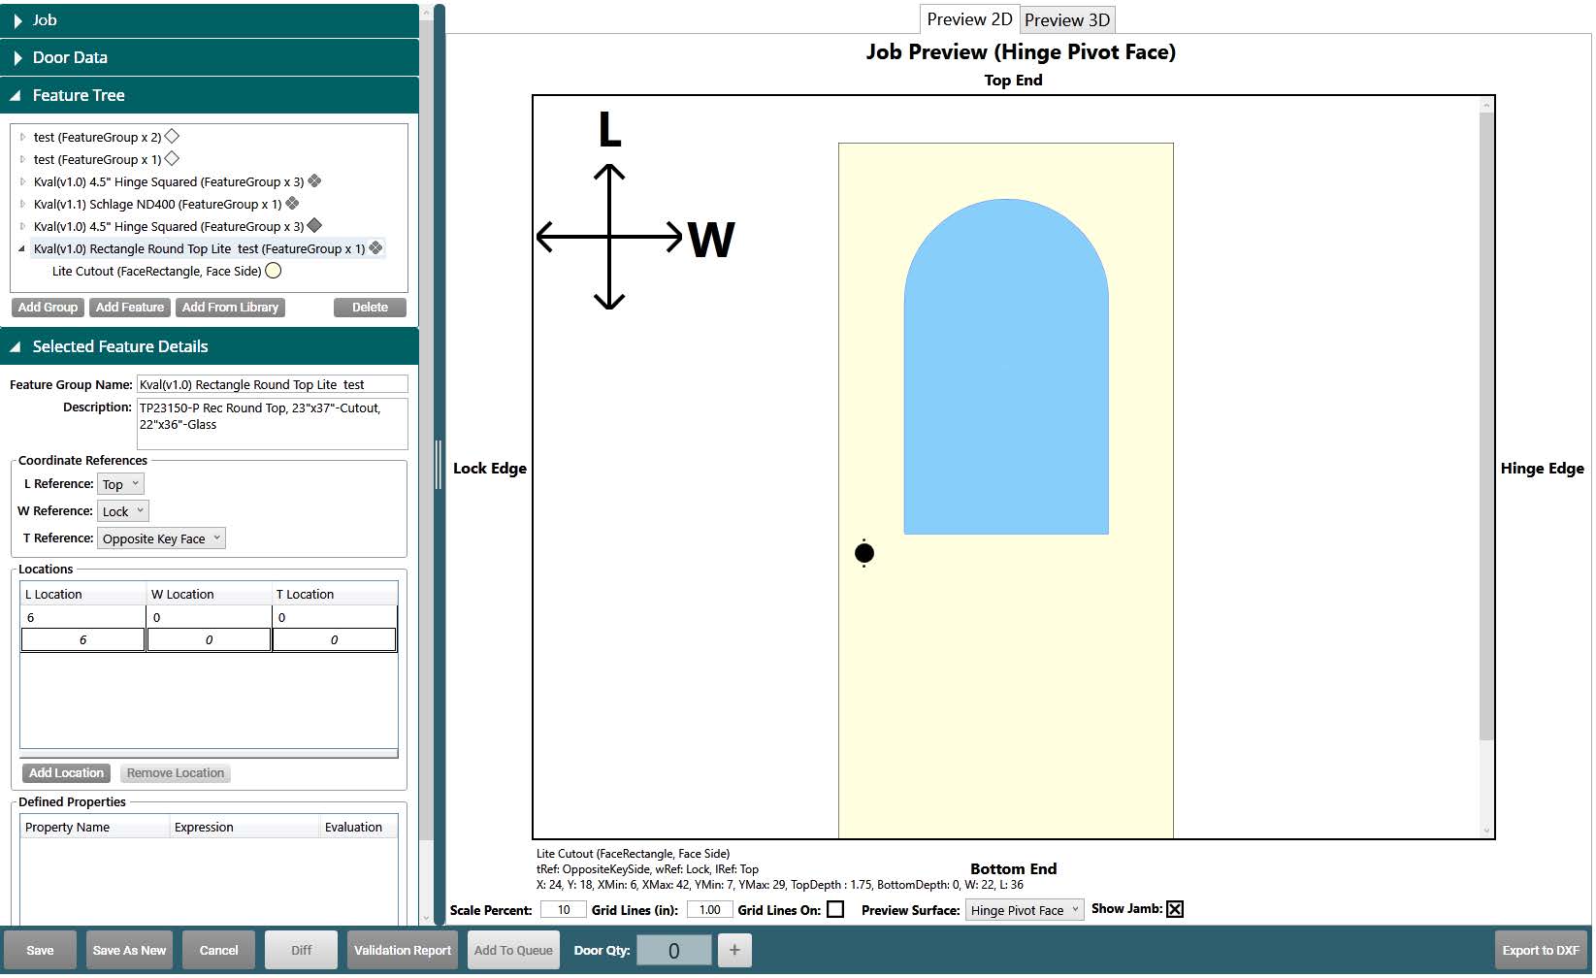Image resolution: width=1596 pixels, height=978 pixels.
Task: Click the Grid Lines inches input field
Action: click(x=709, y=910)
